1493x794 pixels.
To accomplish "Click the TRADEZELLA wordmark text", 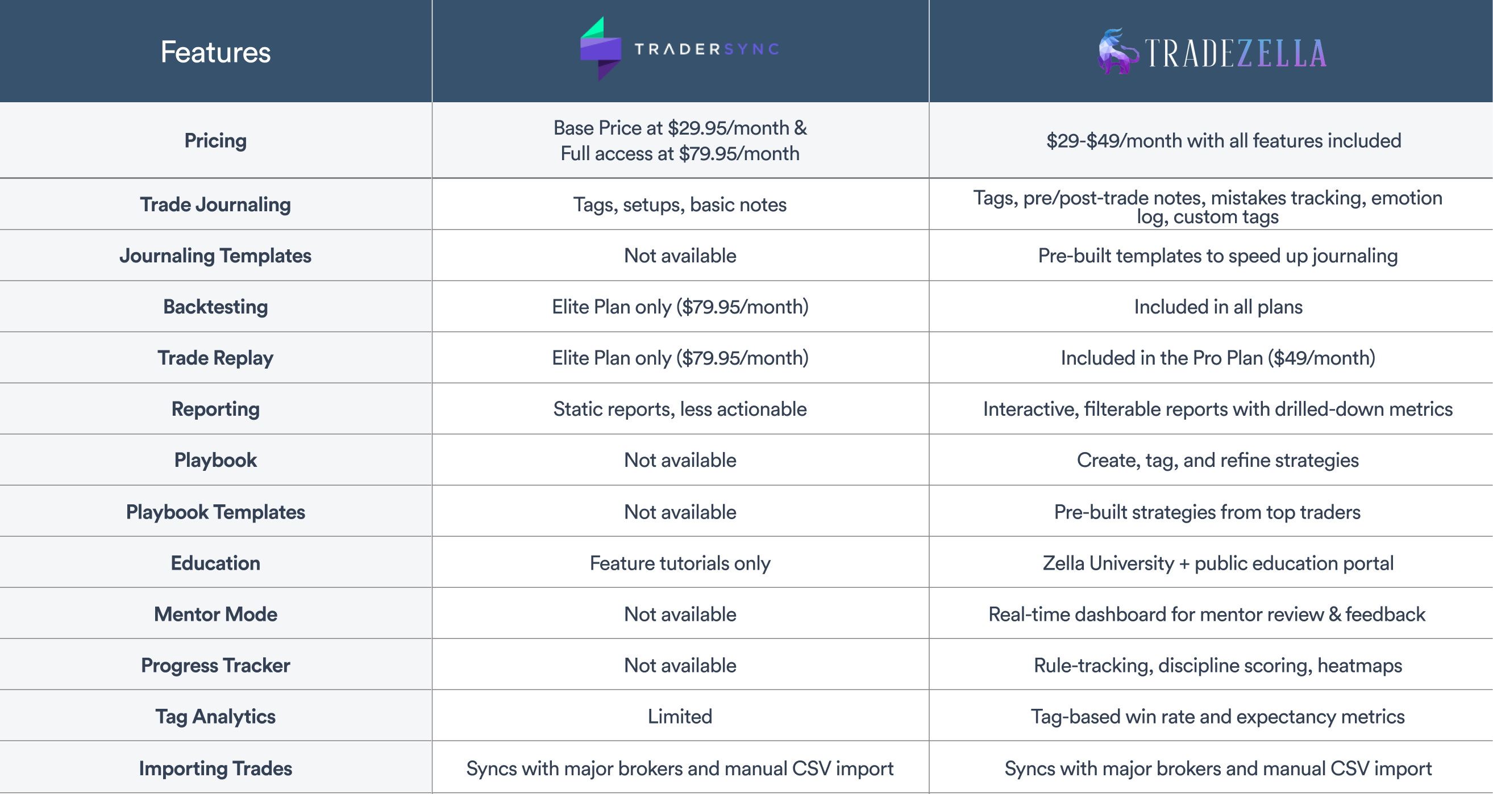I will [x=1235, y=53].
